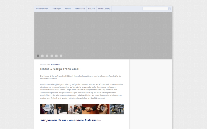Select the sixth slideshow indicator square
207x129 pixels.
61,56
